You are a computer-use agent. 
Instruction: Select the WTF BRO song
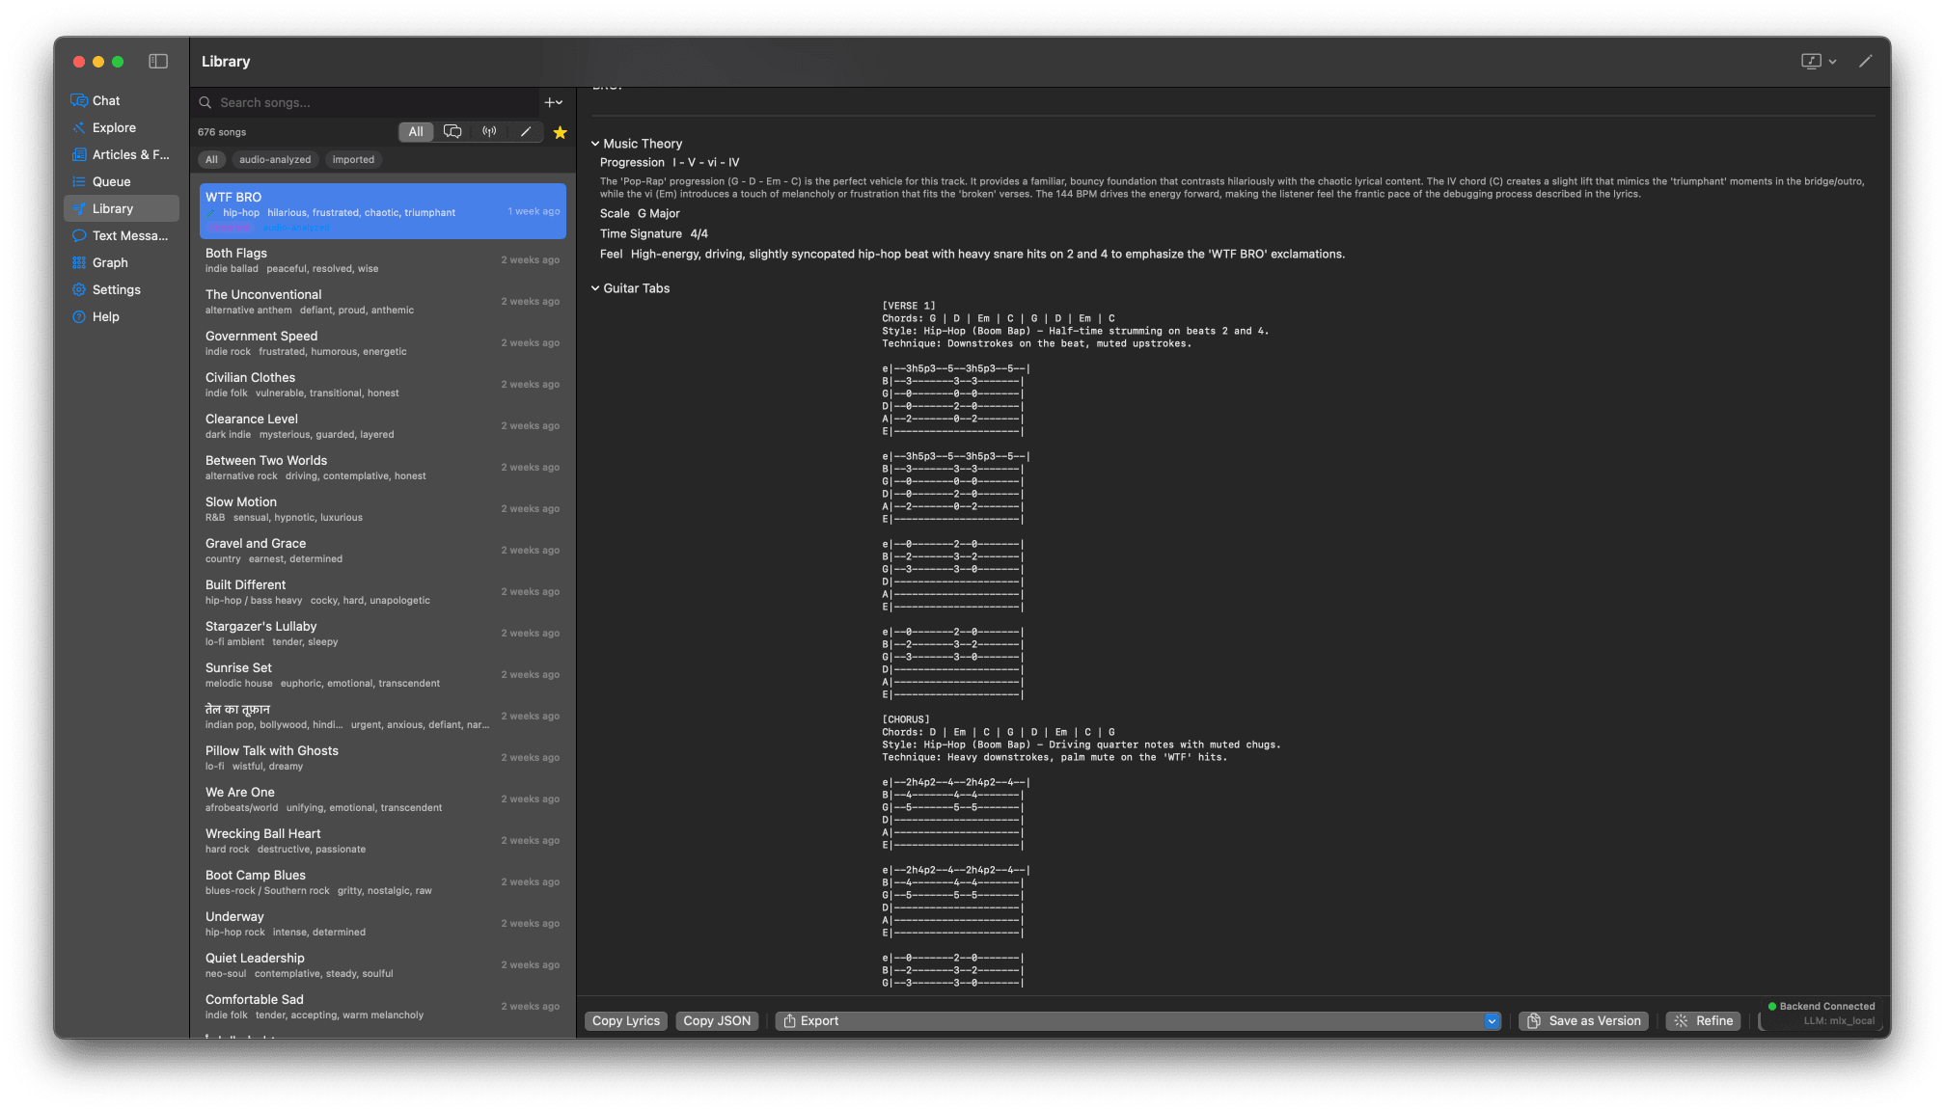[382, 211]
